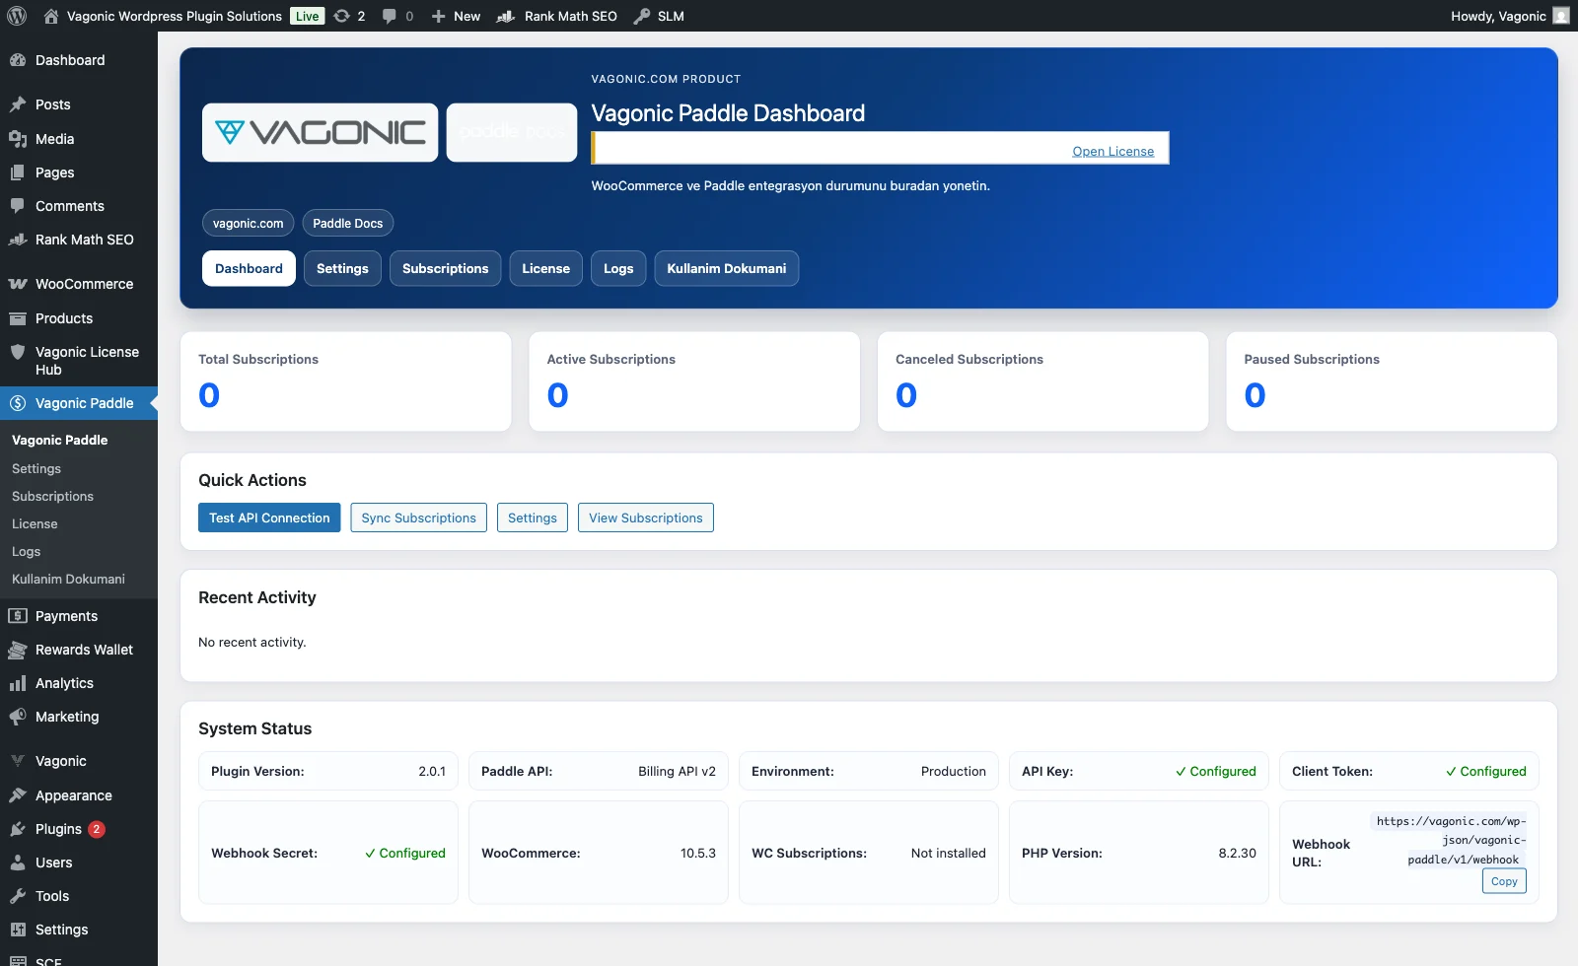The height and width of the screenshot is (966, 1578).
Task: Open the Paddle Docs pill link
Action: (347, 223)
